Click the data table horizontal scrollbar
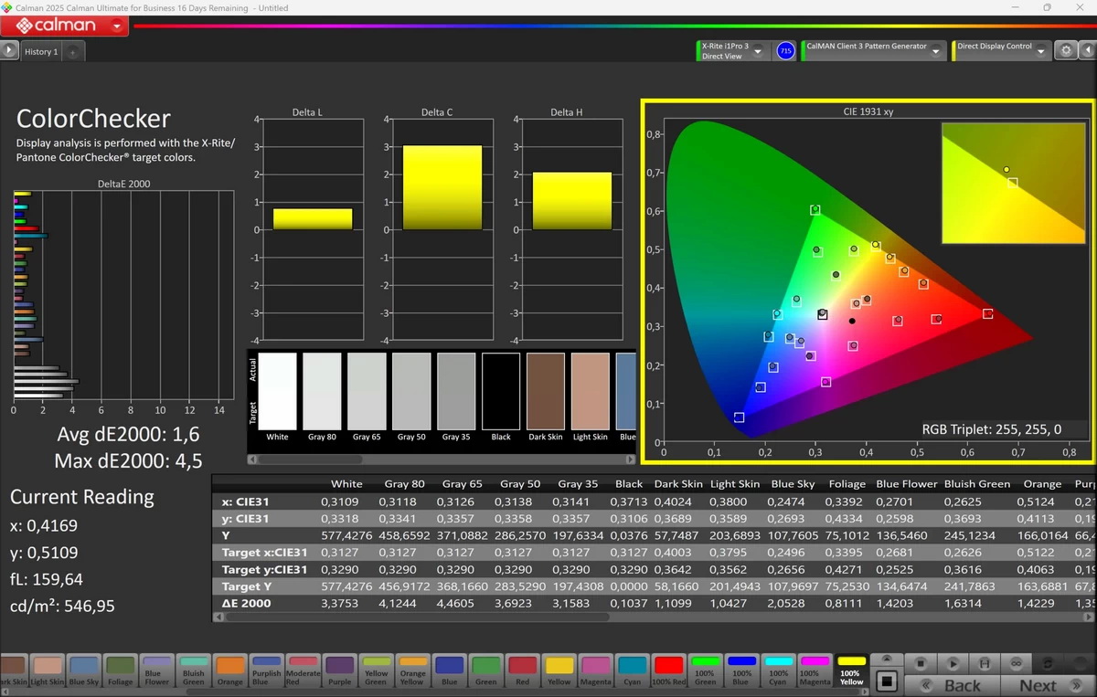The width and height of the screenshot is (1097, 697). coord(416,618)
